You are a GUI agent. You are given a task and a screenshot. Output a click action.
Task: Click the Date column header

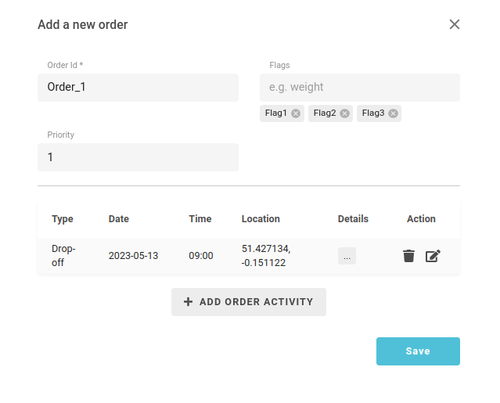click(119, 219)
